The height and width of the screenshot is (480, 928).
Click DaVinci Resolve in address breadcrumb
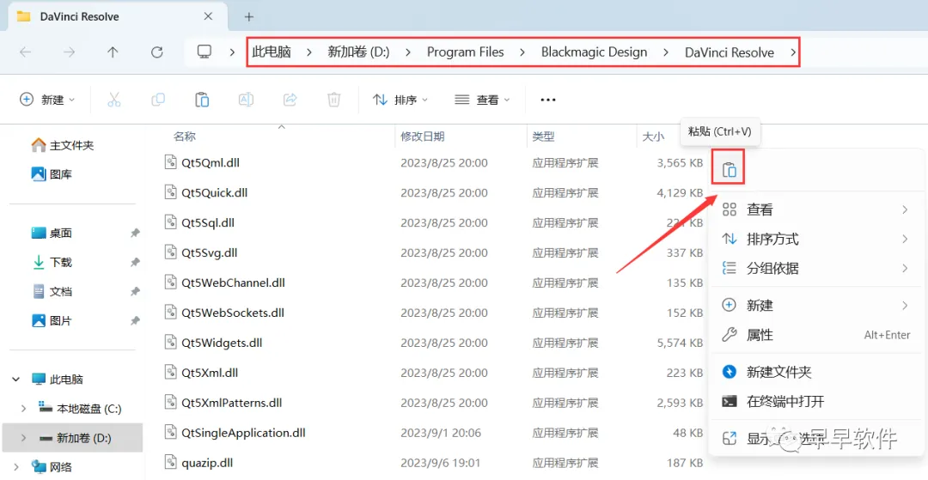730,52
